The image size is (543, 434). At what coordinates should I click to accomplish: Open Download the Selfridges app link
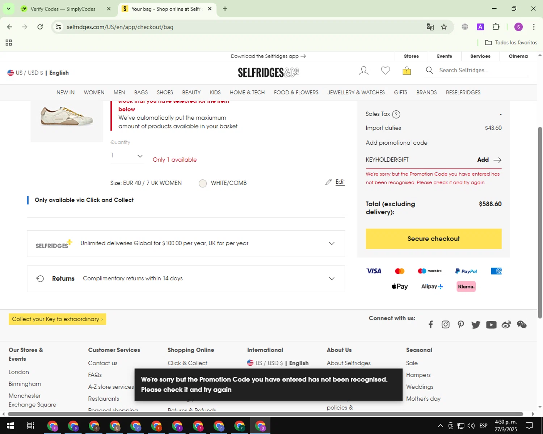click(x=268, y=56)
